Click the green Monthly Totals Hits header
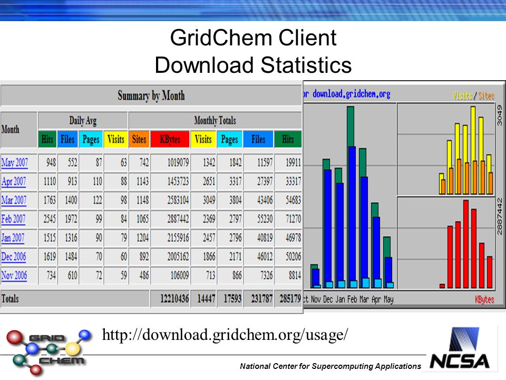506x380 pixels. click(x=288, y=139)
